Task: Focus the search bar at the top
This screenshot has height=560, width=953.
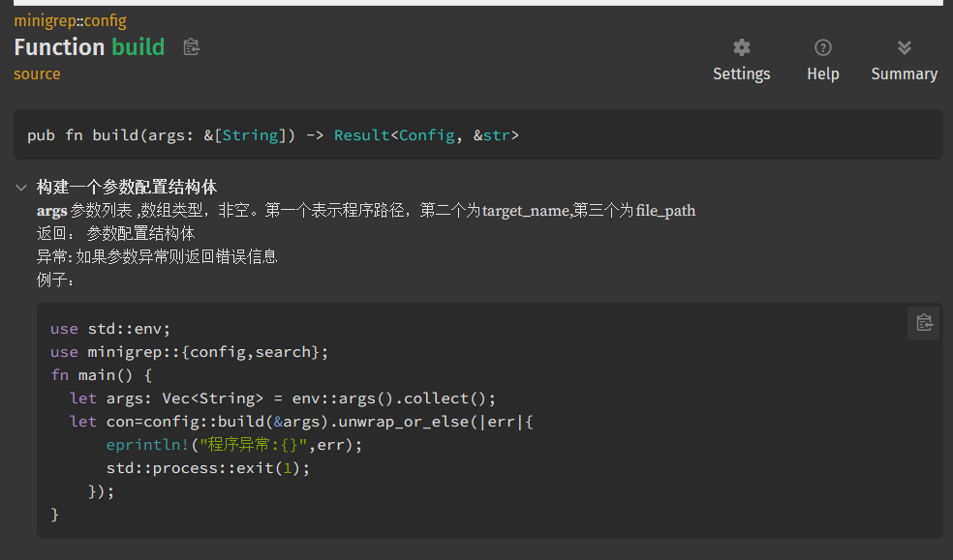Action: coord(476,3)
